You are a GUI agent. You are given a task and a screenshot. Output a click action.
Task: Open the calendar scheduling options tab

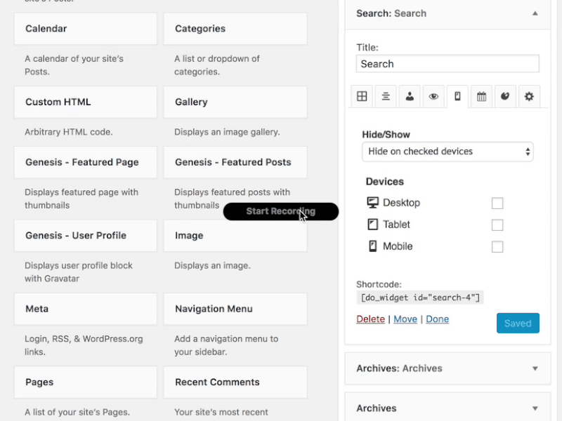tap(481, 96)
